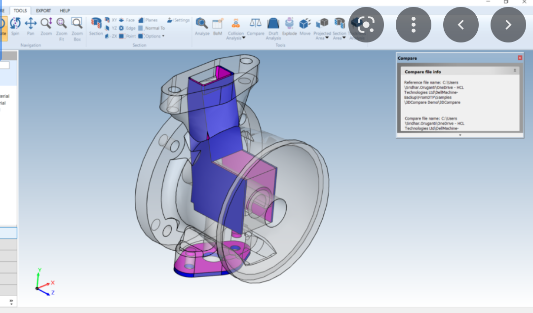Toggle the YZ section plane
Viewport: 533px width, 313px height.
111,28
